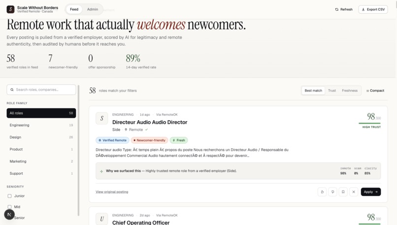This screenshot has width=397, height=225.
Task: Toggle Compact view
Action: coord(375,91)
